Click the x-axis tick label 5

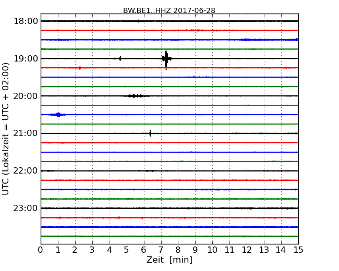click(127, 250)
